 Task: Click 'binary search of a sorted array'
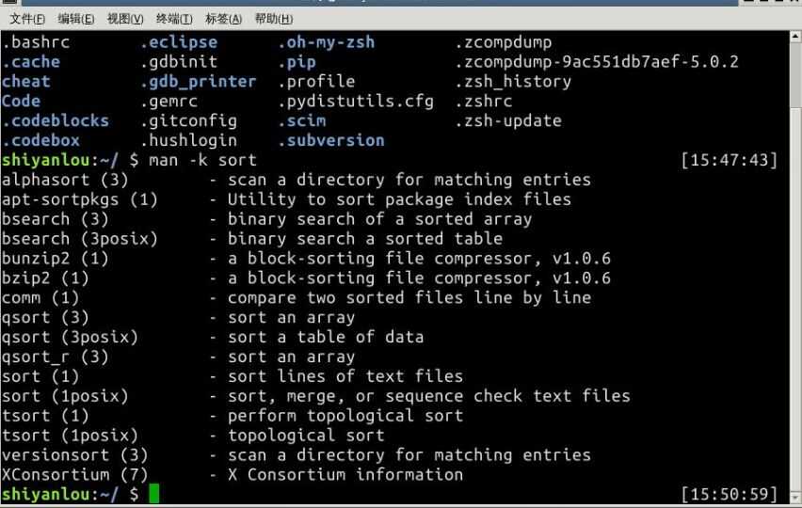(380, 219)
